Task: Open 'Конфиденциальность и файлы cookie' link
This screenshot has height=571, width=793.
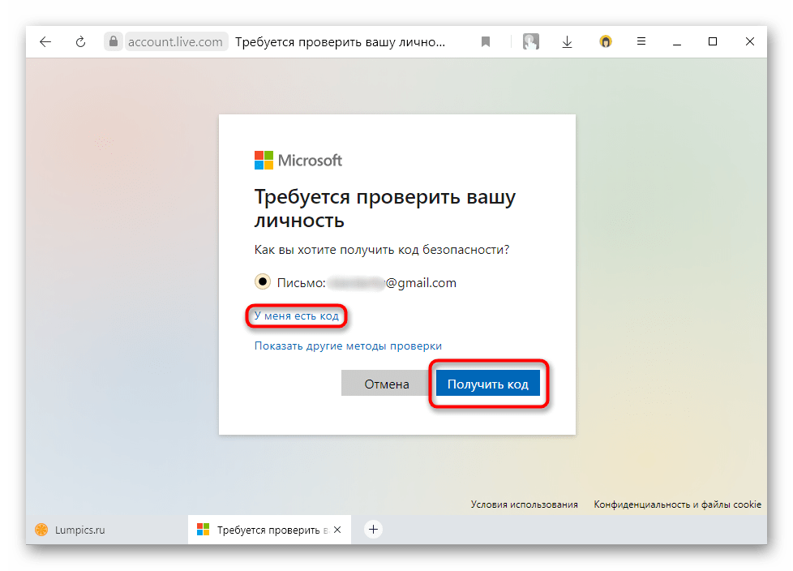Action: point(677,504)
